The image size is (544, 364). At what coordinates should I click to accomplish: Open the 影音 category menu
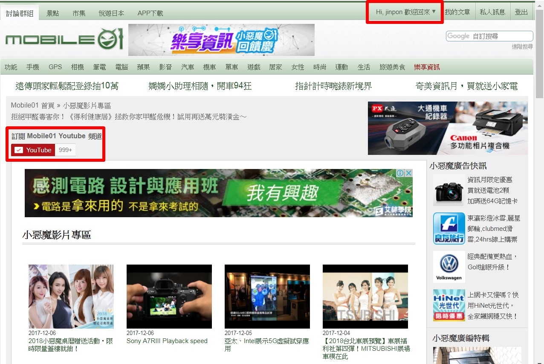(x=165, y=67)
